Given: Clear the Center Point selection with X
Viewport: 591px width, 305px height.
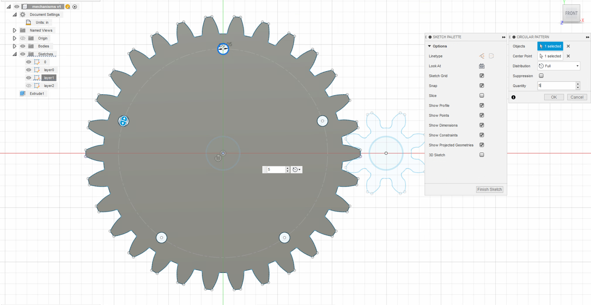Looking at the screenshot, I should tap(568, 56).
